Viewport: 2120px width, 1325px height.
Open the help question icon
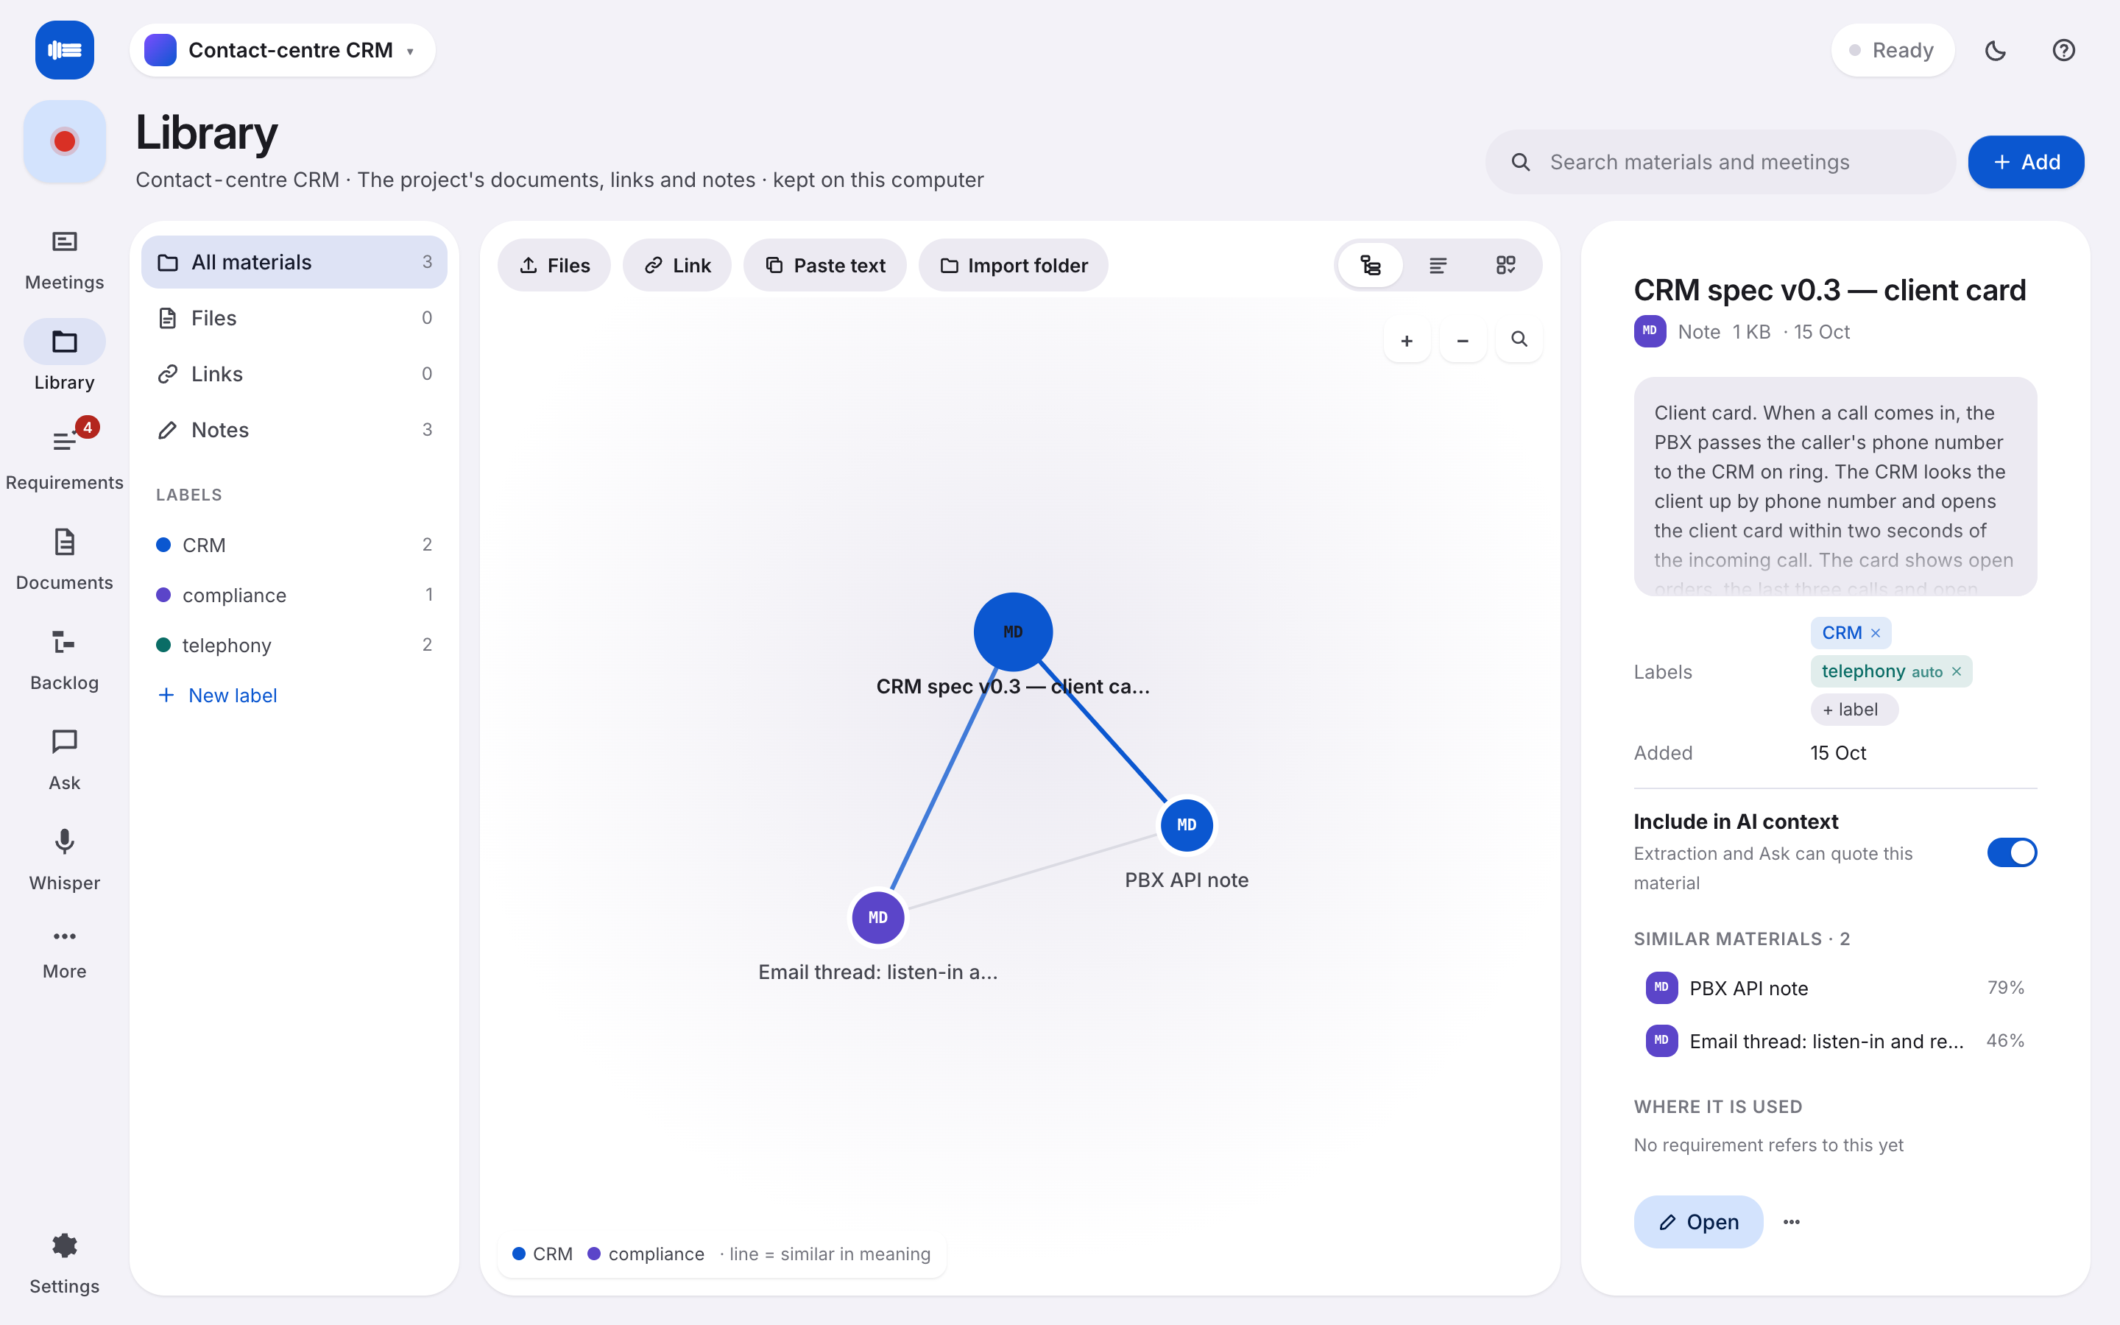(2063, 50)
